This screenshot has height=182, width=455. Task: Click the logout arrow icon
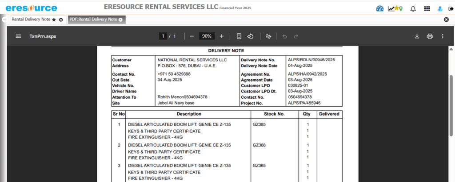click(x=451, y=8)
